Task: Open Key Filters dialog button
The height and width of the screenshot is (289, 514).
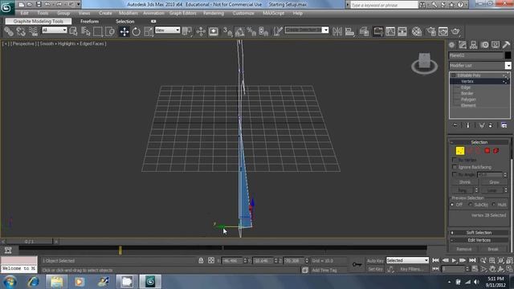Action: 412,269
